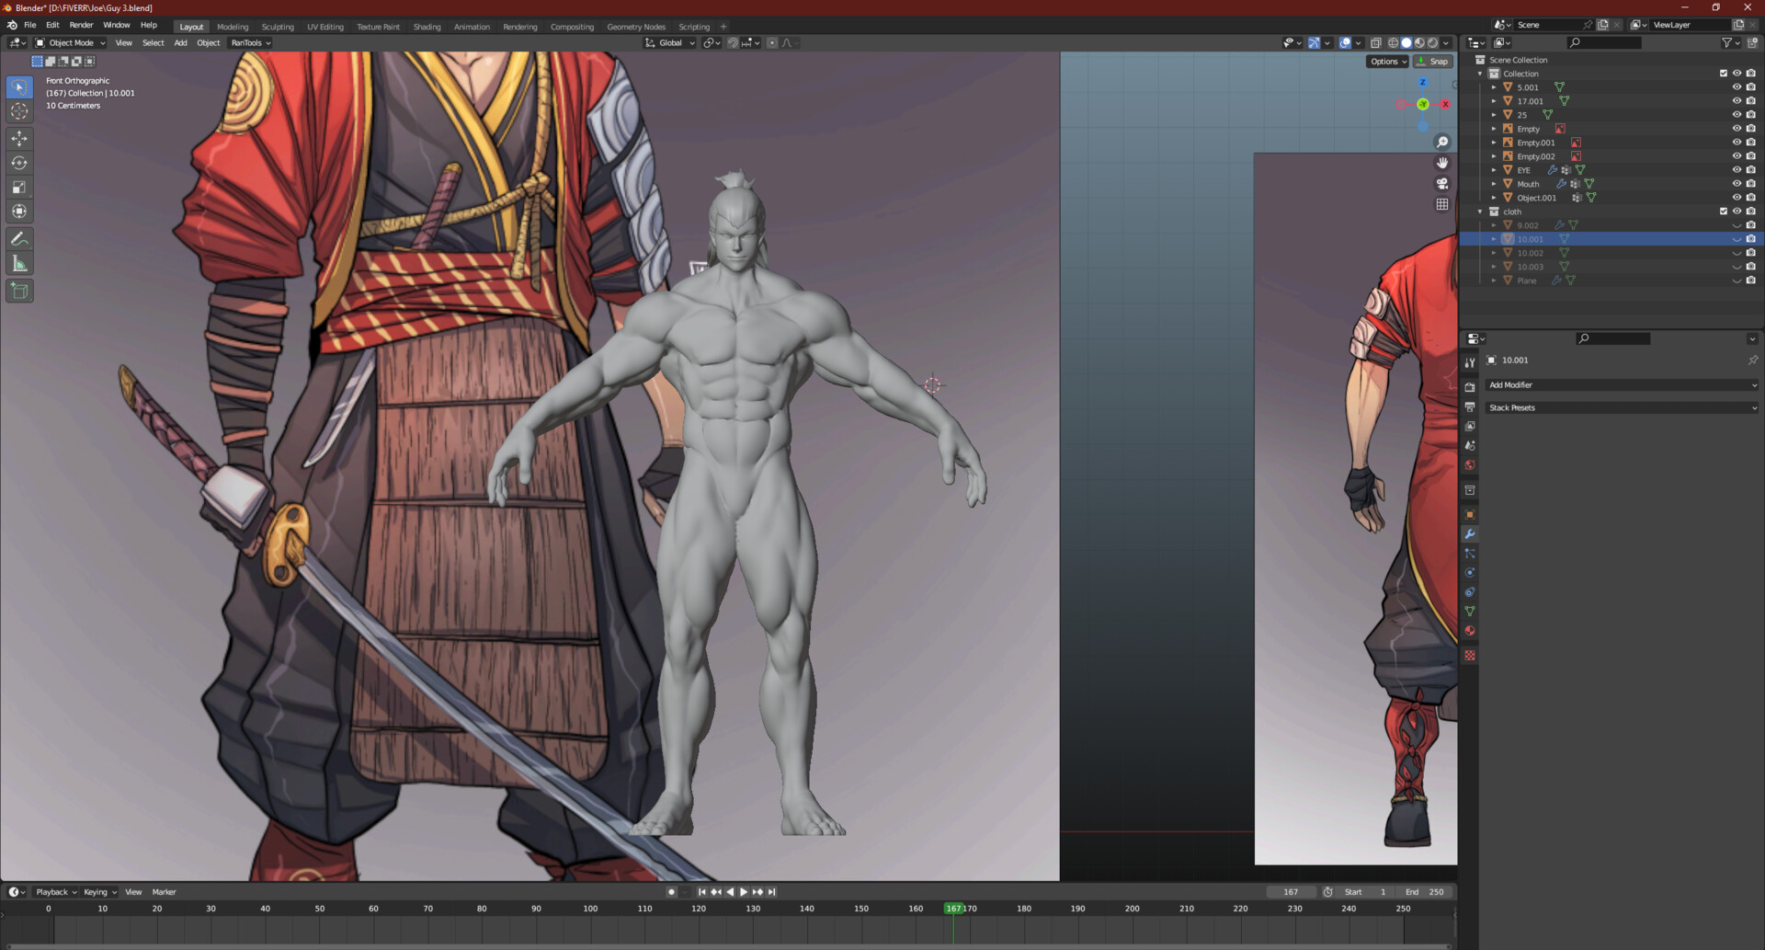Image resolution: width=1765 pixels, height=950 pixels.
Task: Disable the cloth collection checkbox
Action: [x=1723, y=211]
